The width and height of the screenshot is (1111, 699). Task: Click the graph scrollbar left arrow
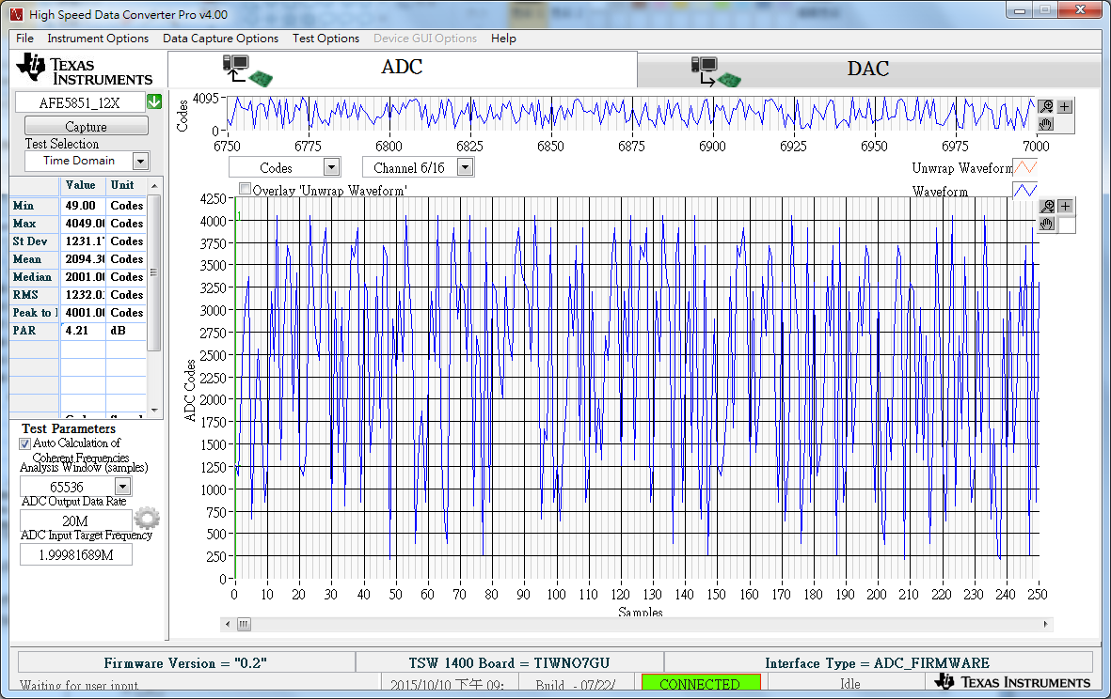pos(228,624)
